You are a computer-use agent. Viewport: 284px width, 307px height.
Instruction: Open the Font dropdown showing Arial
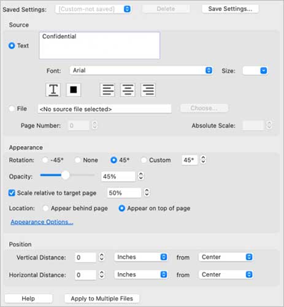pyautogui.click(x=141, y=71)
